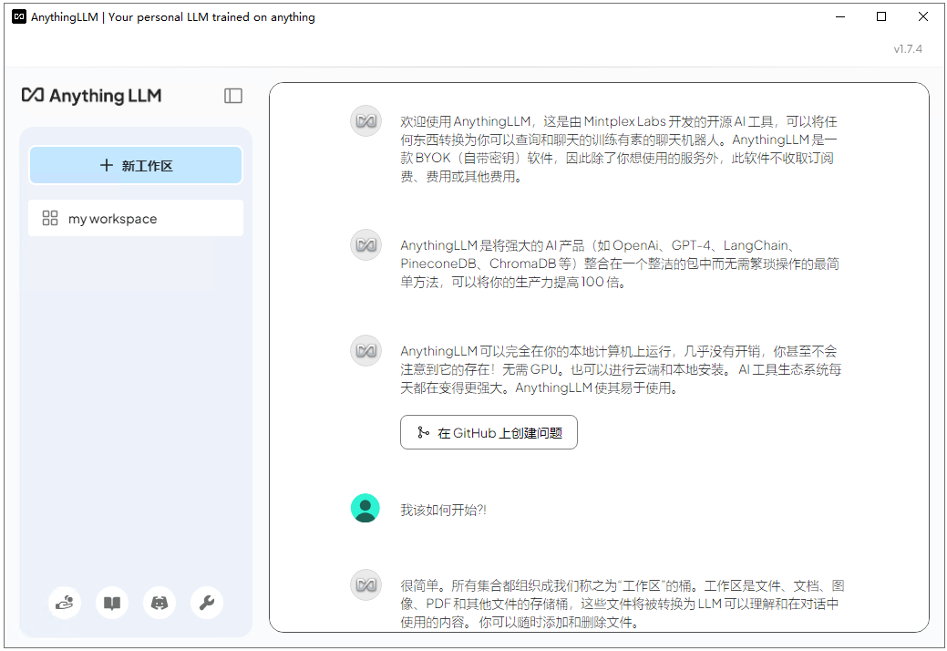Toggle the sidebar collapse icon
The image size is (947, 651).
pyautogui.click(x=233, y=96)
